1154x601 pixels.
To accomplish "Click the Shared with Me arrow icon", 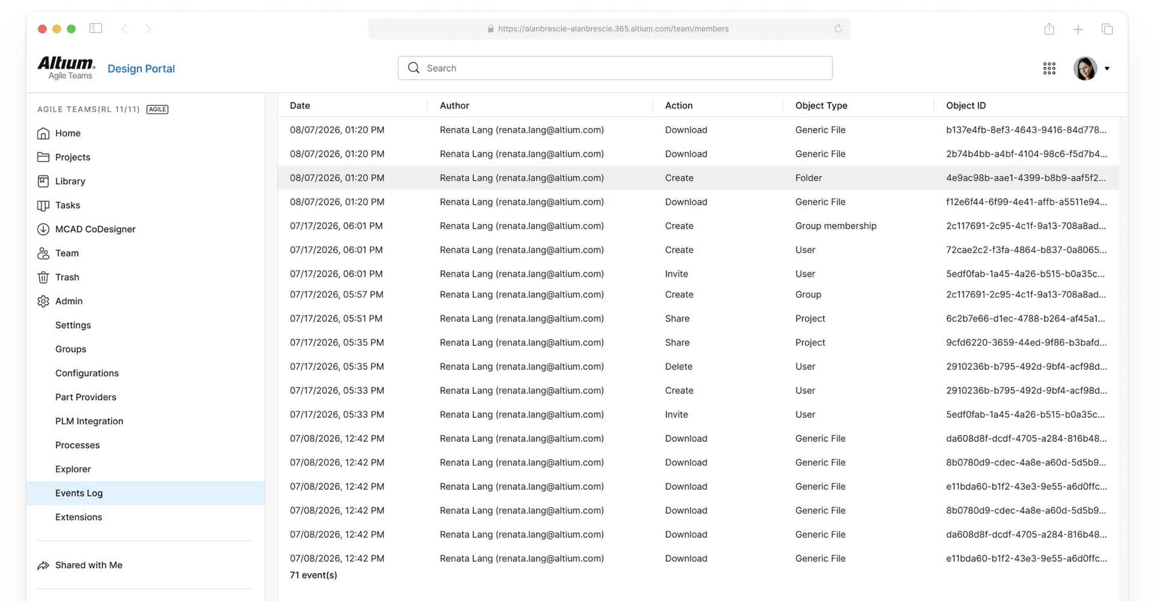I will coord(43,566).
